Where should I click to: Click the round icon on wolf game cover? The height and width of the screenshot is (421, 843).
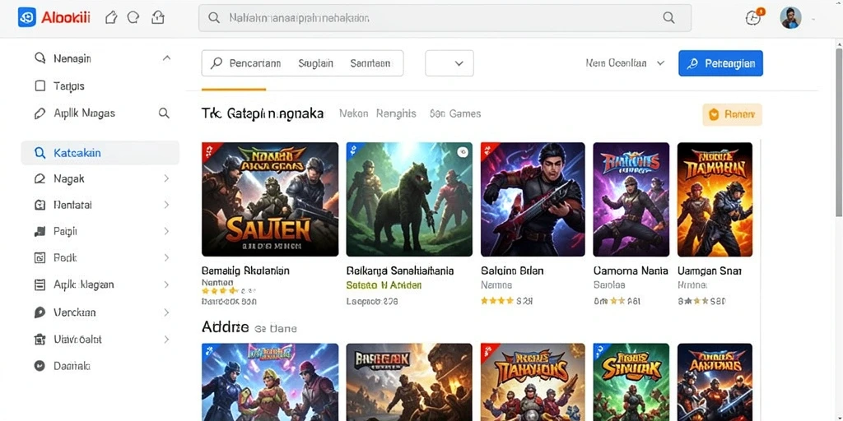(462, 152)
